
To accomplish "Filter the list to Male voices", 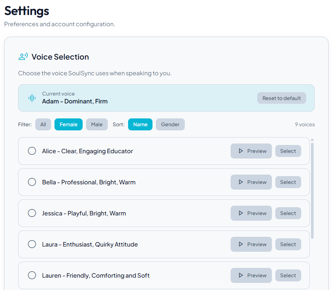I will [x=97, y=124].
